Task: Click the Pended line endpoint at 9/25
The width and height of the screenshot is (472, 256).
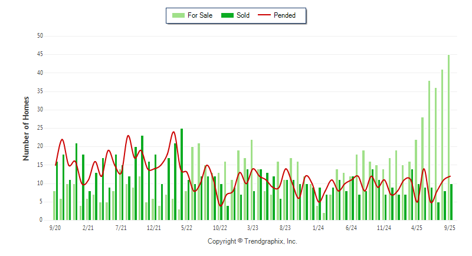Action: tap(450, 176)
